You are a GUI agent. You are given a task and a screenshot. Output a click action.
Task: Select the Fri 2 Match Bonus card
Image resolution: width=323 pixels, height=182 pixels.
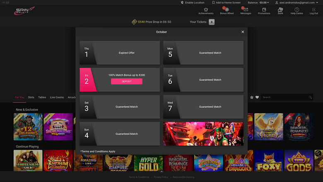point(120,80)
